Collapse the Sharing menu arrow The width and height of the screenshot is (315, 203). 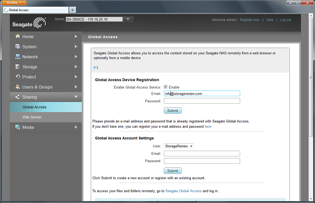point(76,97)
